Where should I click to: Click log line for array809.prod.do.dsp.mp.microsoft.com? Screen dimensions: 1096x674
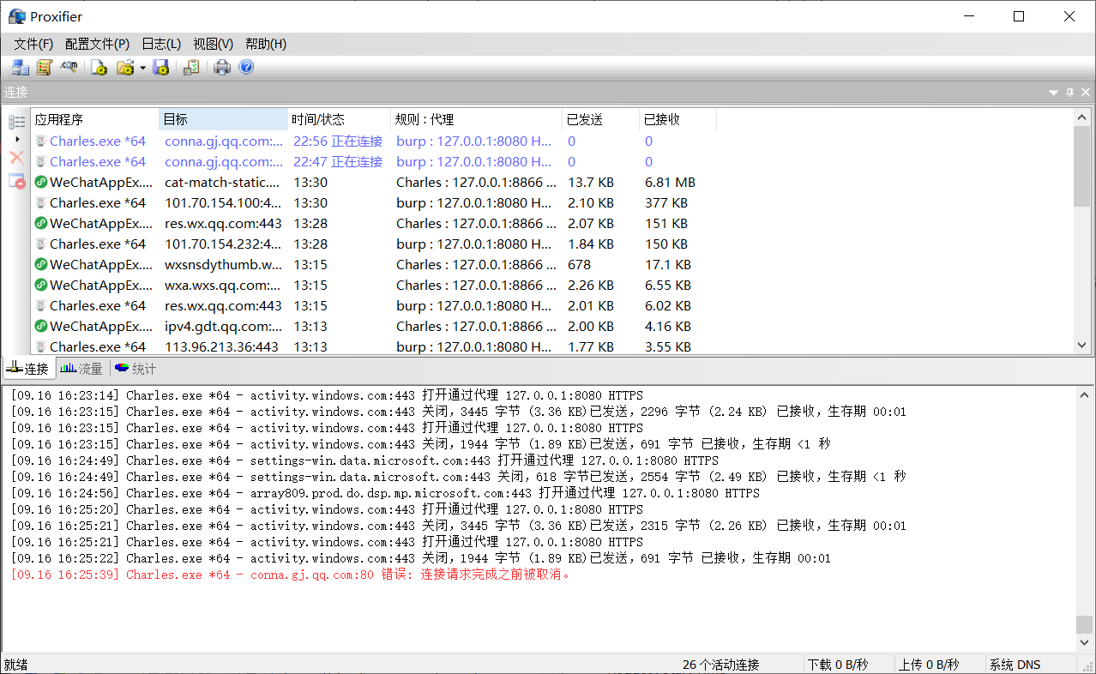click(x=385, y=493)
